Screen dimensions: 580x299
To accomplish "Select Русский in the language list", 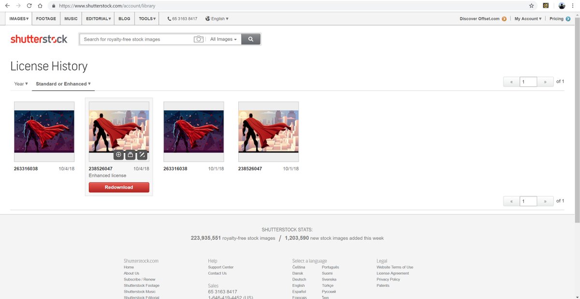I will pyautogui.click(x=329, y=292).
